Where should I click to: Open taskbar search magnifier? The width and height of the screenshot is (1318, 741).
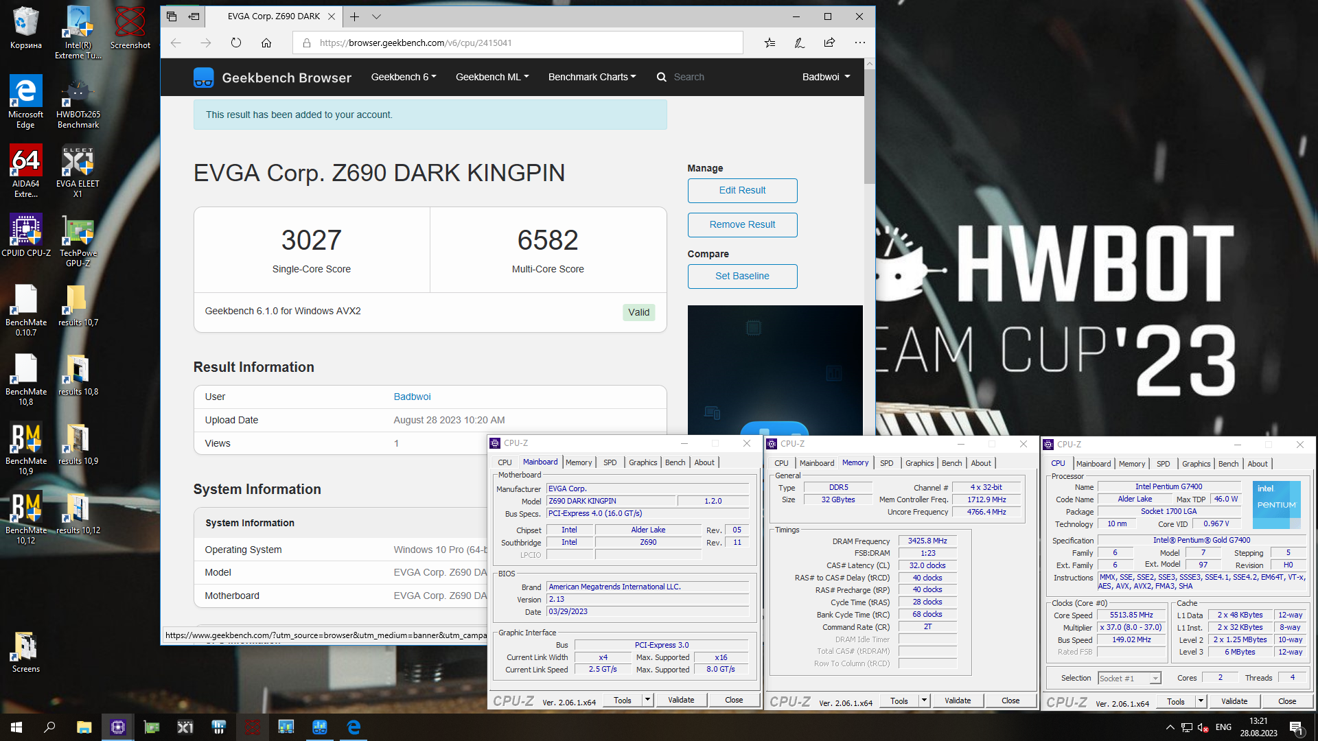[x=49, y=727]
